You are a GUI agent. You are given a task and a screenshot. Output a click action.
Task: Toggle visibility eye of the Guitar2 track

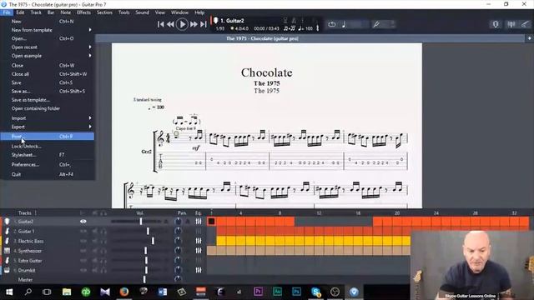tap(83, 222)
